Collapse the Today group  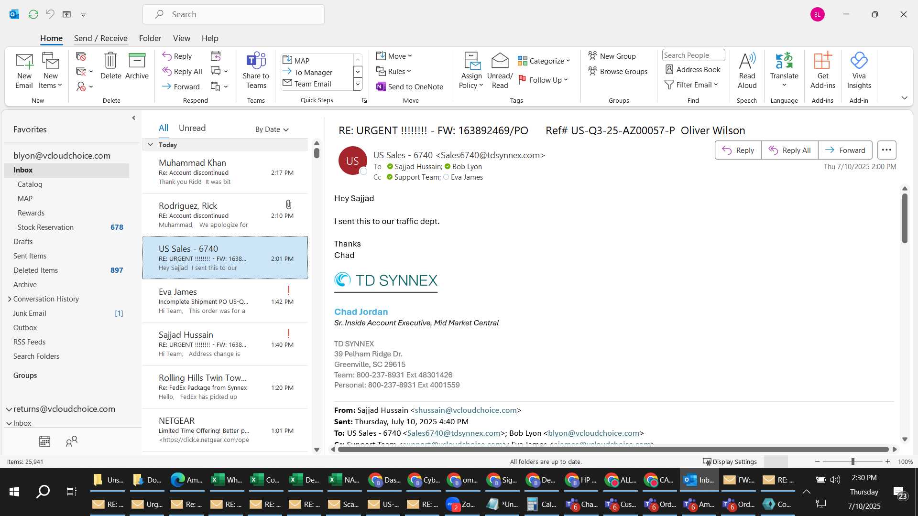(150, 145)
